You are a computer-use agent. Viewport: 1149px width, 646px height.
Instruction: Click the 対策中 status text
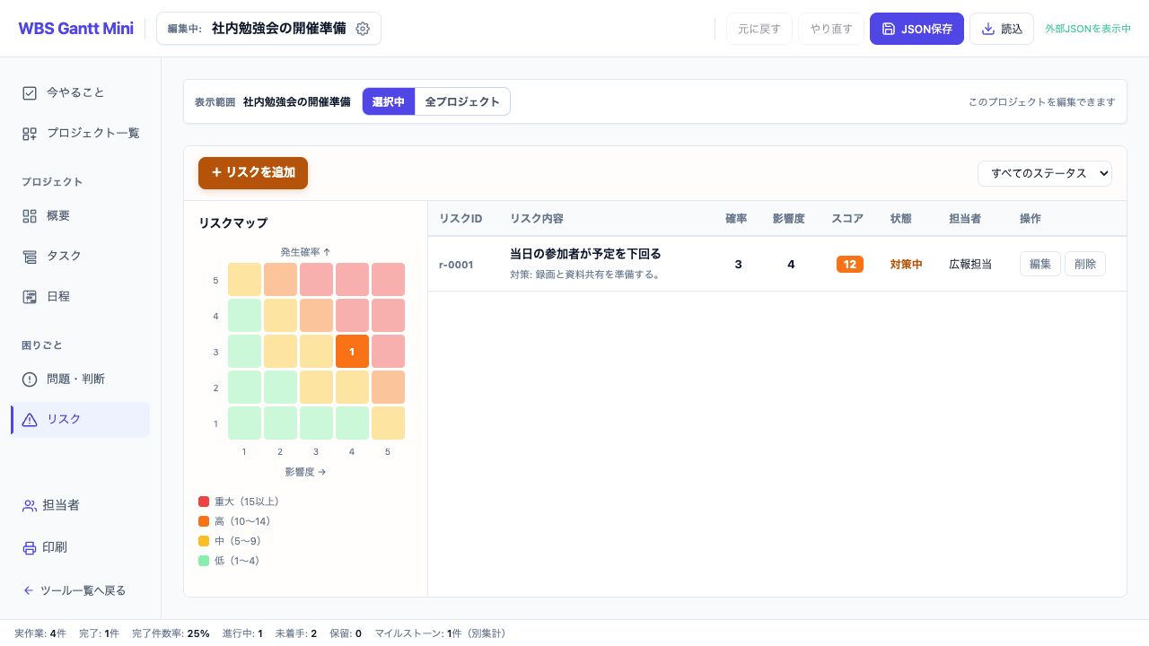click(x=907, y=264)
